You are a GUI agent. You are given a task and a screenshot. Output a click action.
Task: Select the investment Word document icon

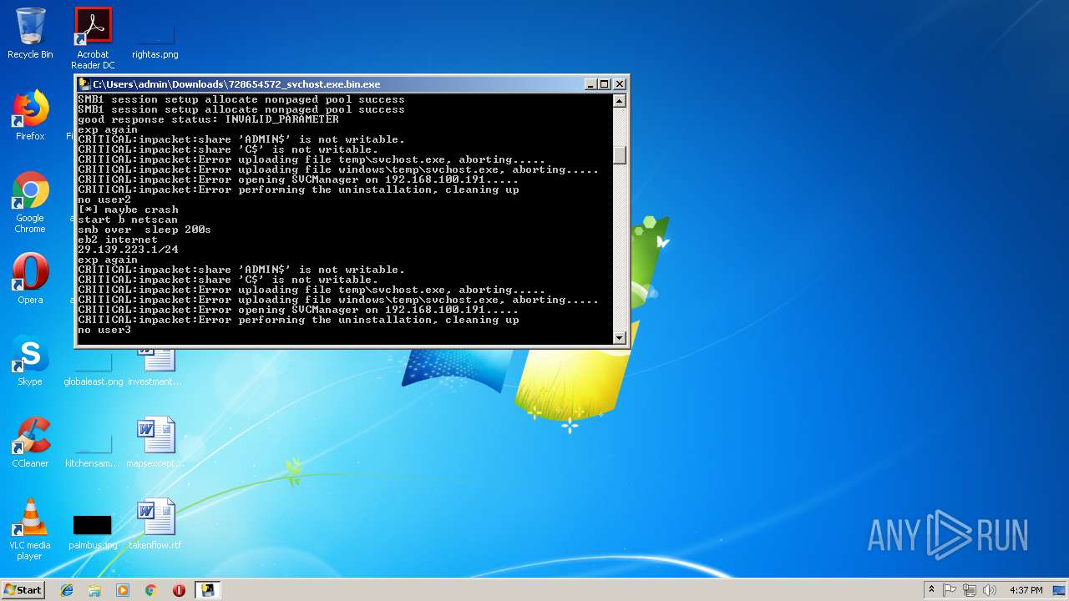click(155, 366)
